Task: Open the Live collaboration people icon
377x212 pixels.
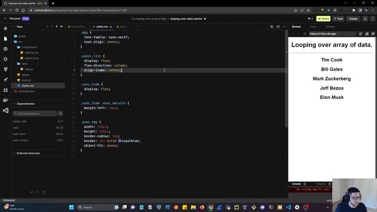Action: pos(5,90)
